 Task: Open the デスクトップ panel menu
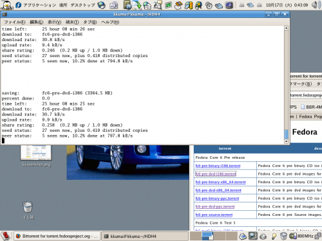click(82, 5)
